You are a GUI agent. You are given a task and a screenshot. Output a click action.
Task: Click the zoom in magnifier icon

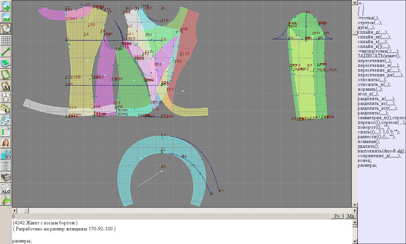6,6
